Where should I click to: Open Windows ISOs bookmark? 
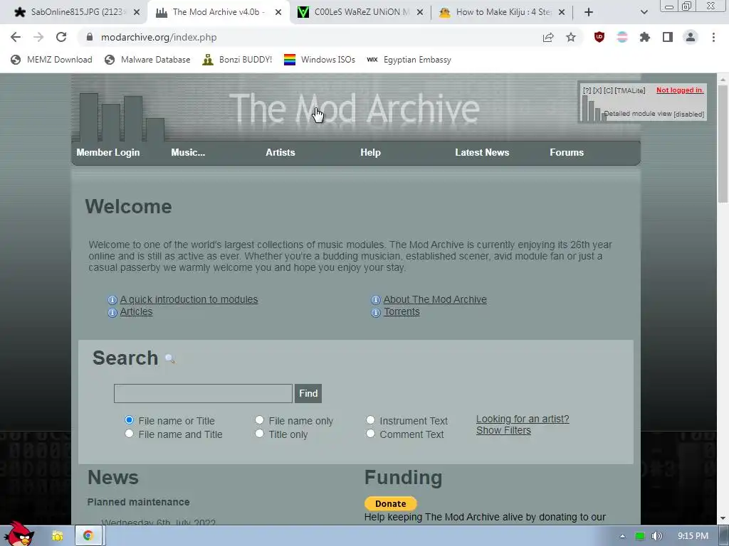320,60
